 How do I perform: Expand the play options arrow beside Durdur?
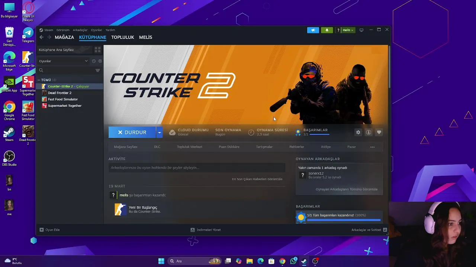coord(160,132)
